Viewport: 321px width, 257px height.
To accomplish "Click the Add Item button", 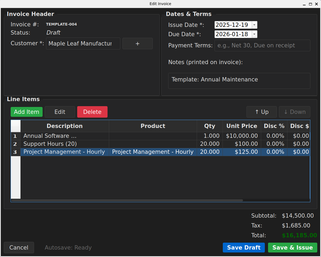I will pyautogui.click(x=26, y=112).
